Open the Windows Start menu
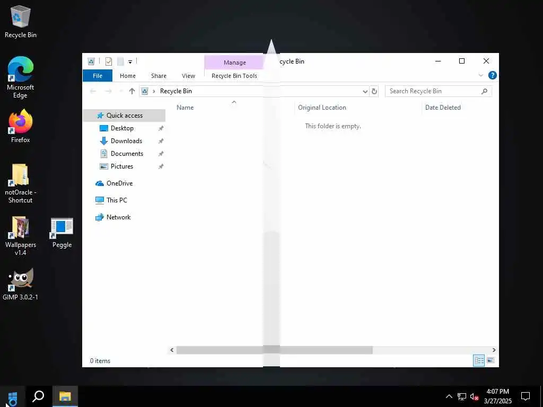The height and width of the screenshot is (407, 543). click(13, 396)
